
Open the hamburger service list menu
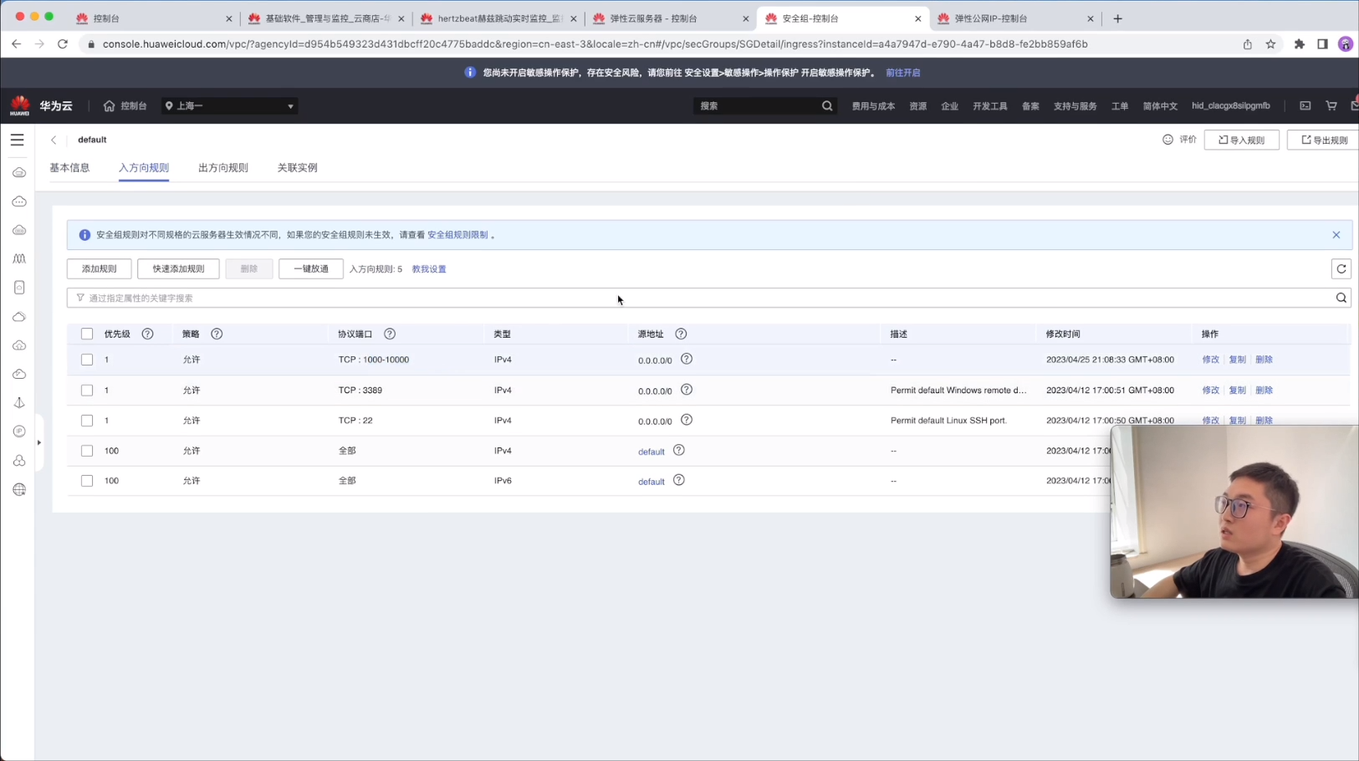pyautogui.click(x=17, y=140)
